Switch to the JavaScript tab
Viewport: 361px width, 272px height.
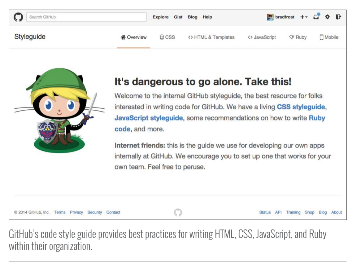pos(262,37)
